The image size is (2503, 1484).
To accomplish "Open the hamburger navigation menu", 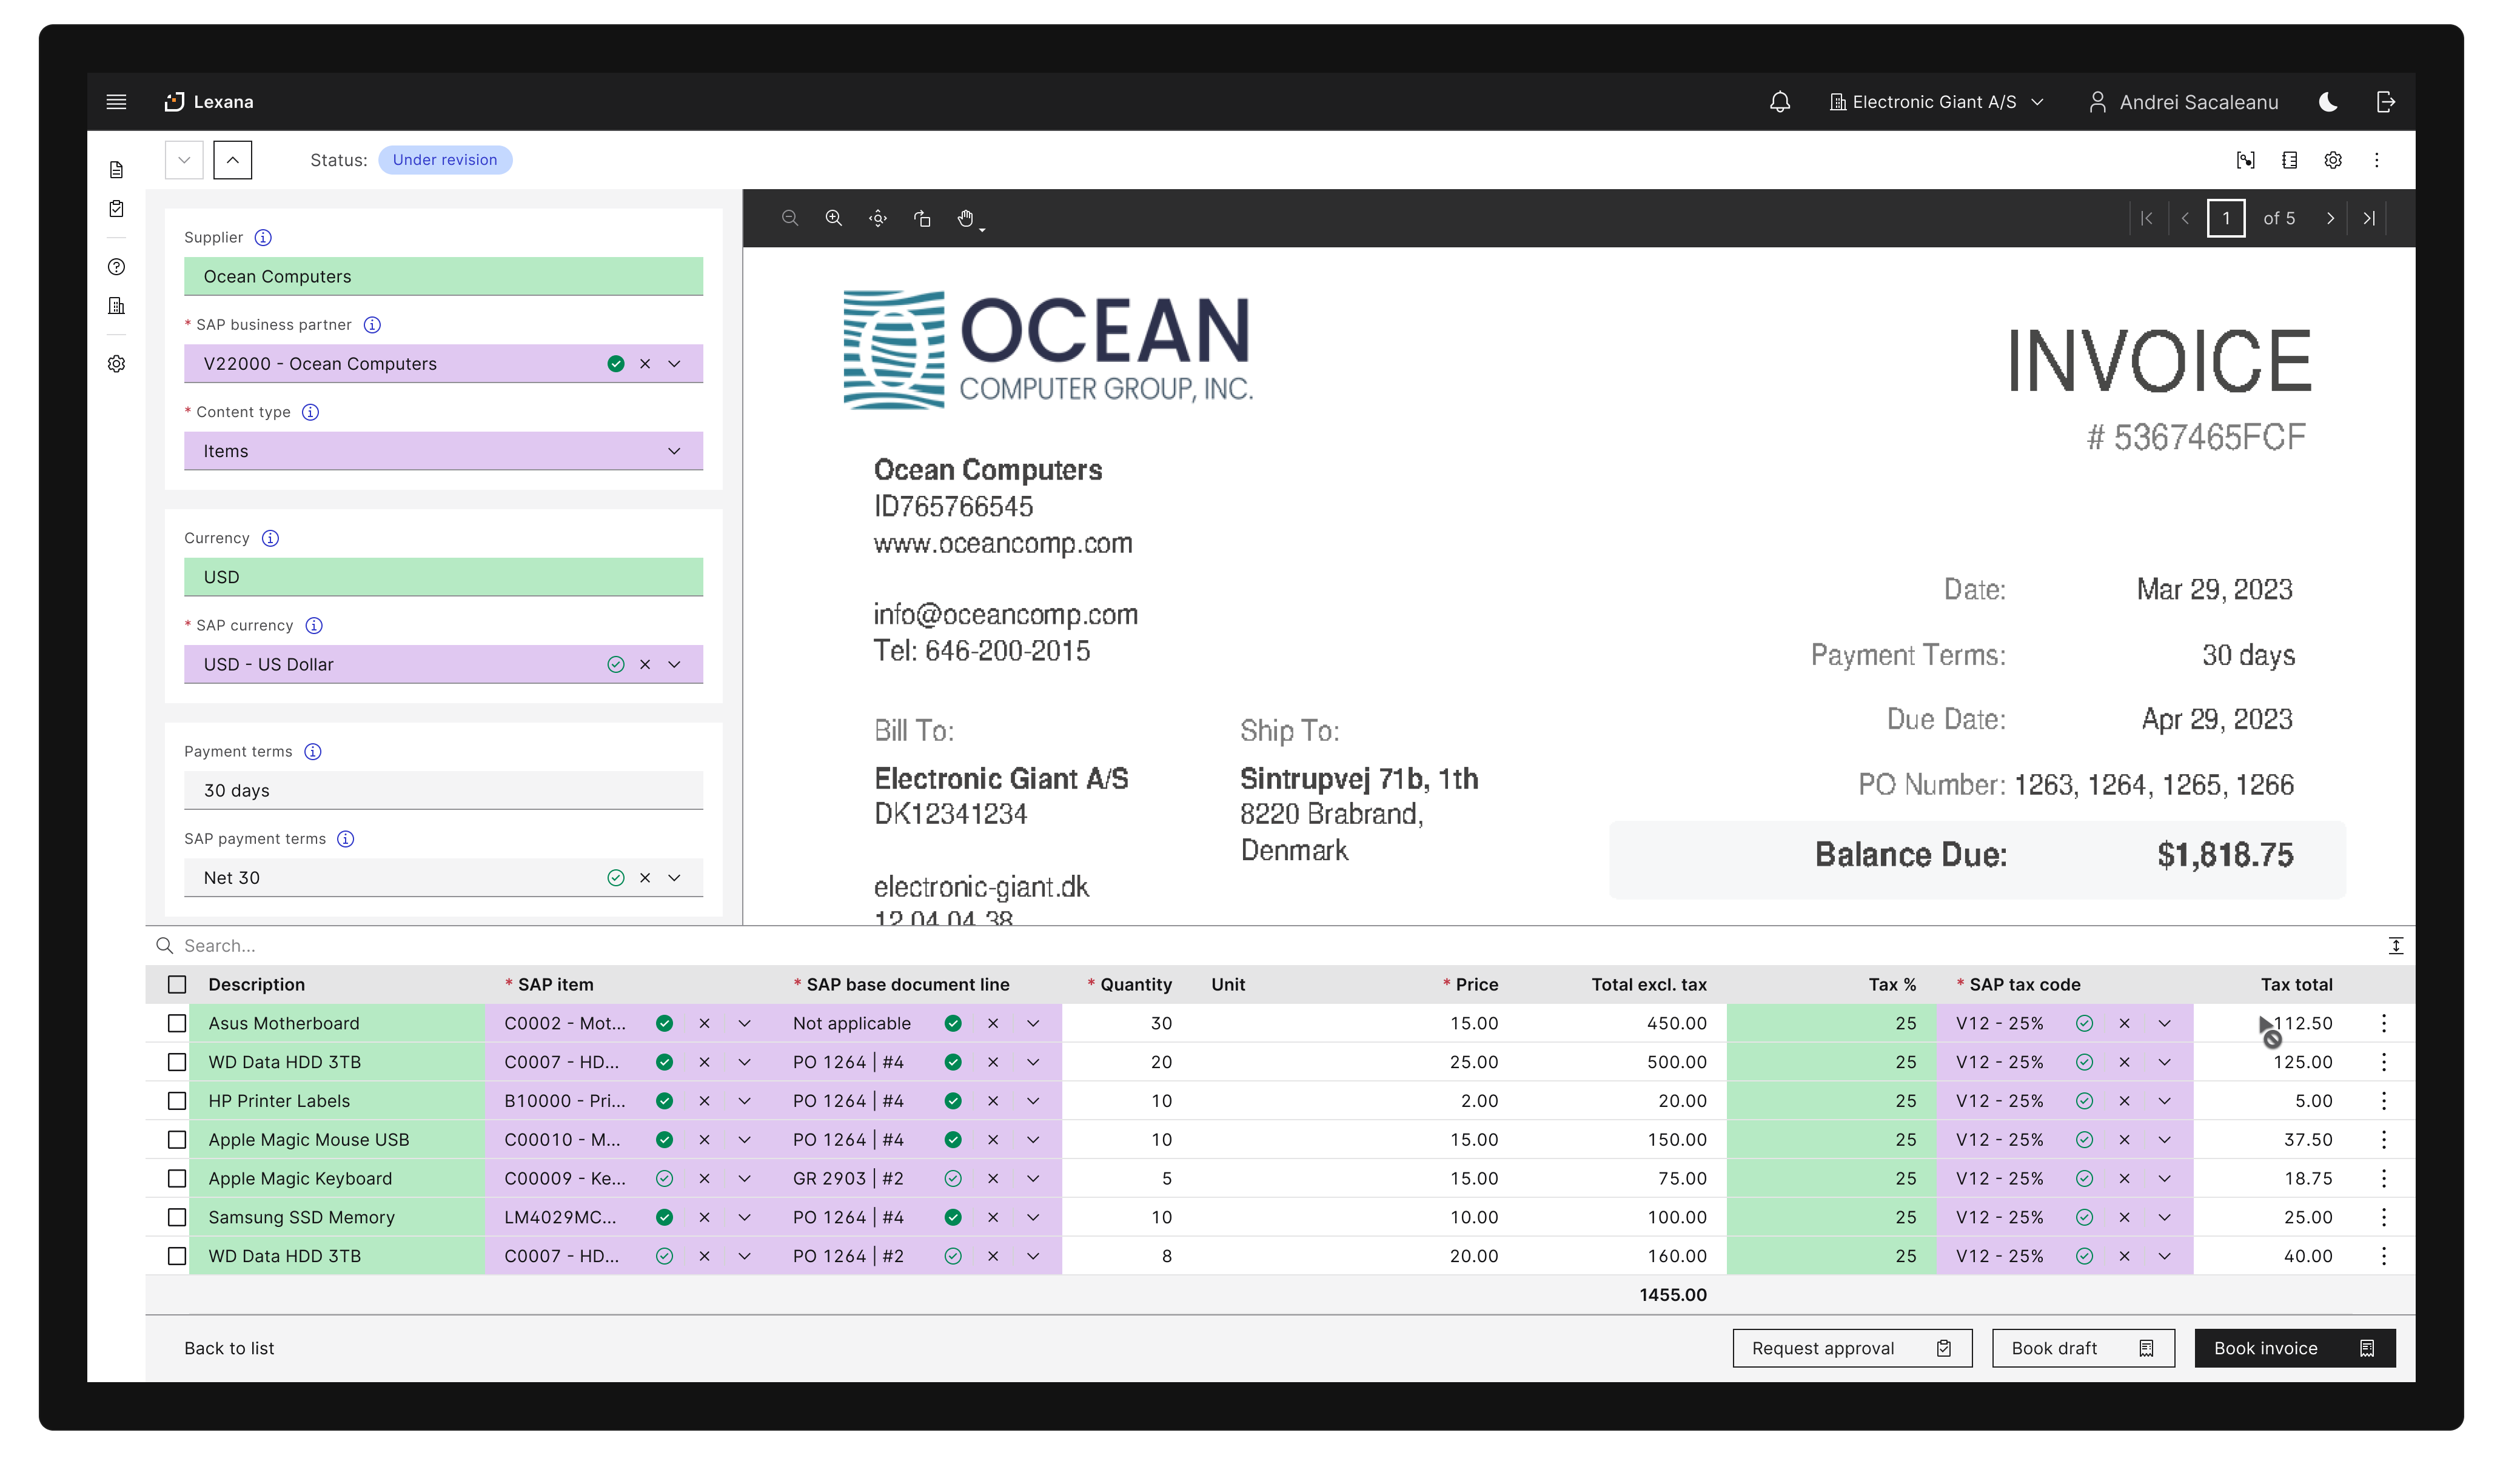I will pyautogui.click(x=116, y=102).
